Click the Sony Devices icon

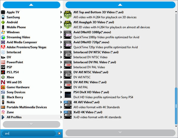3,92
